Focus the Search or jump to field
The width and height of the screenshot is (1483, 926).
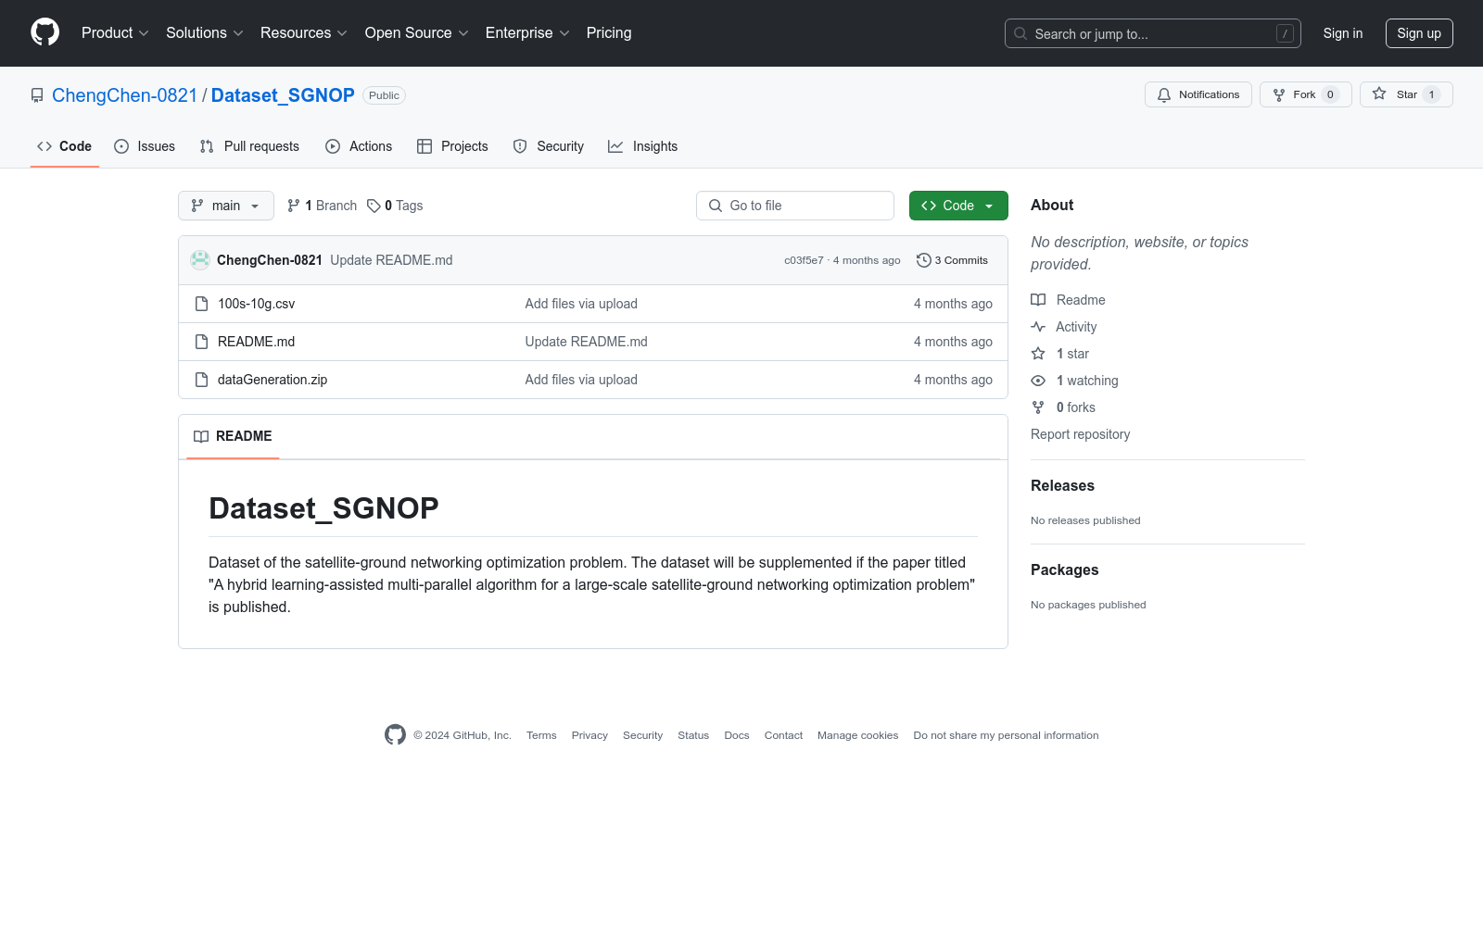click(x=1153, y=33)
